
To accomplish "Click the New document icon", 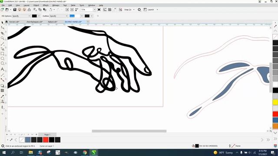I will point(2,10).
